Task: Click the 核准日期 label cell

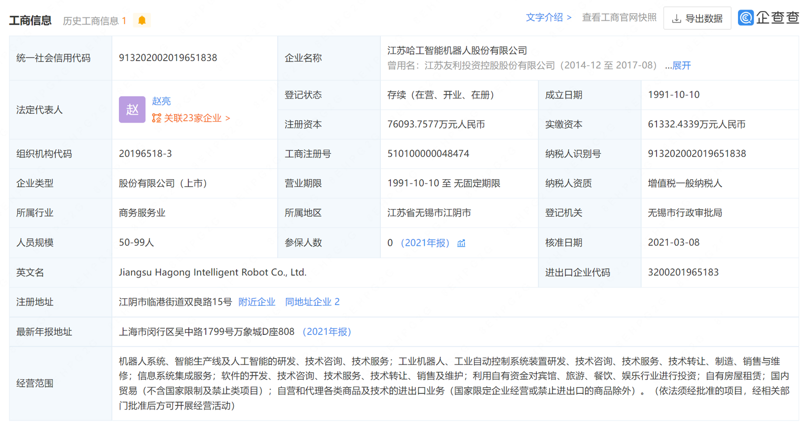Action: pos(589,243)
